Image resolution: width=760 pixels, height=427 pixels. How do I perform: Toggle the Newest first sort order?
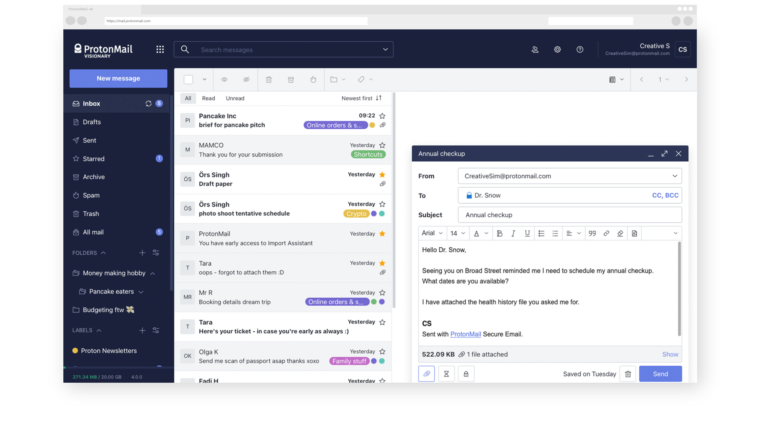[362, 98]
